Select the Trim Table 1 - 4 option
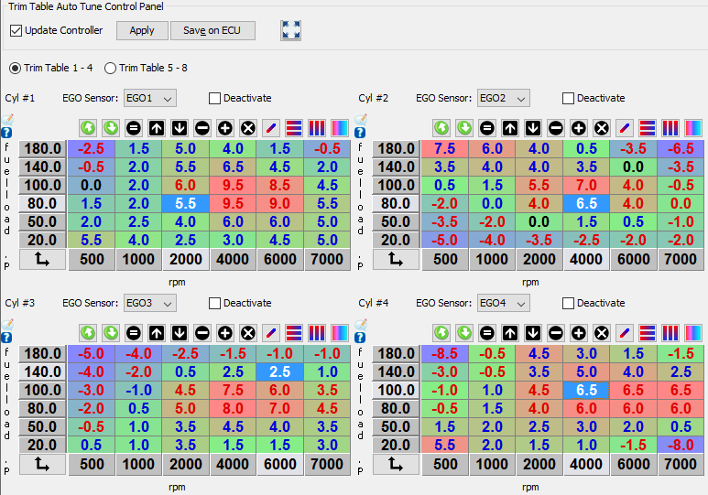The width and height of the screenshot is (708, 495). click(x=16, y=68)
